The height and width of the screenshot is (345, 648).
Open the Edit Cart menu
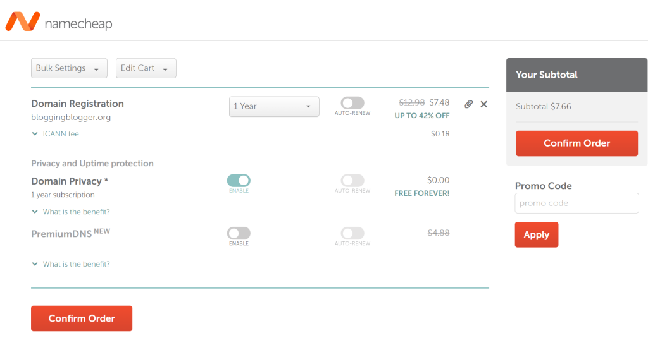pyautogui.click(x=146, y=68)
